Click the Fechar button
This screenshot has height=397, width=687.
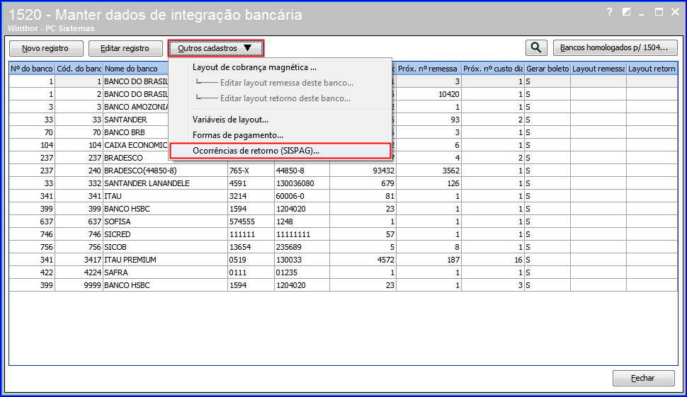[643, 378]
